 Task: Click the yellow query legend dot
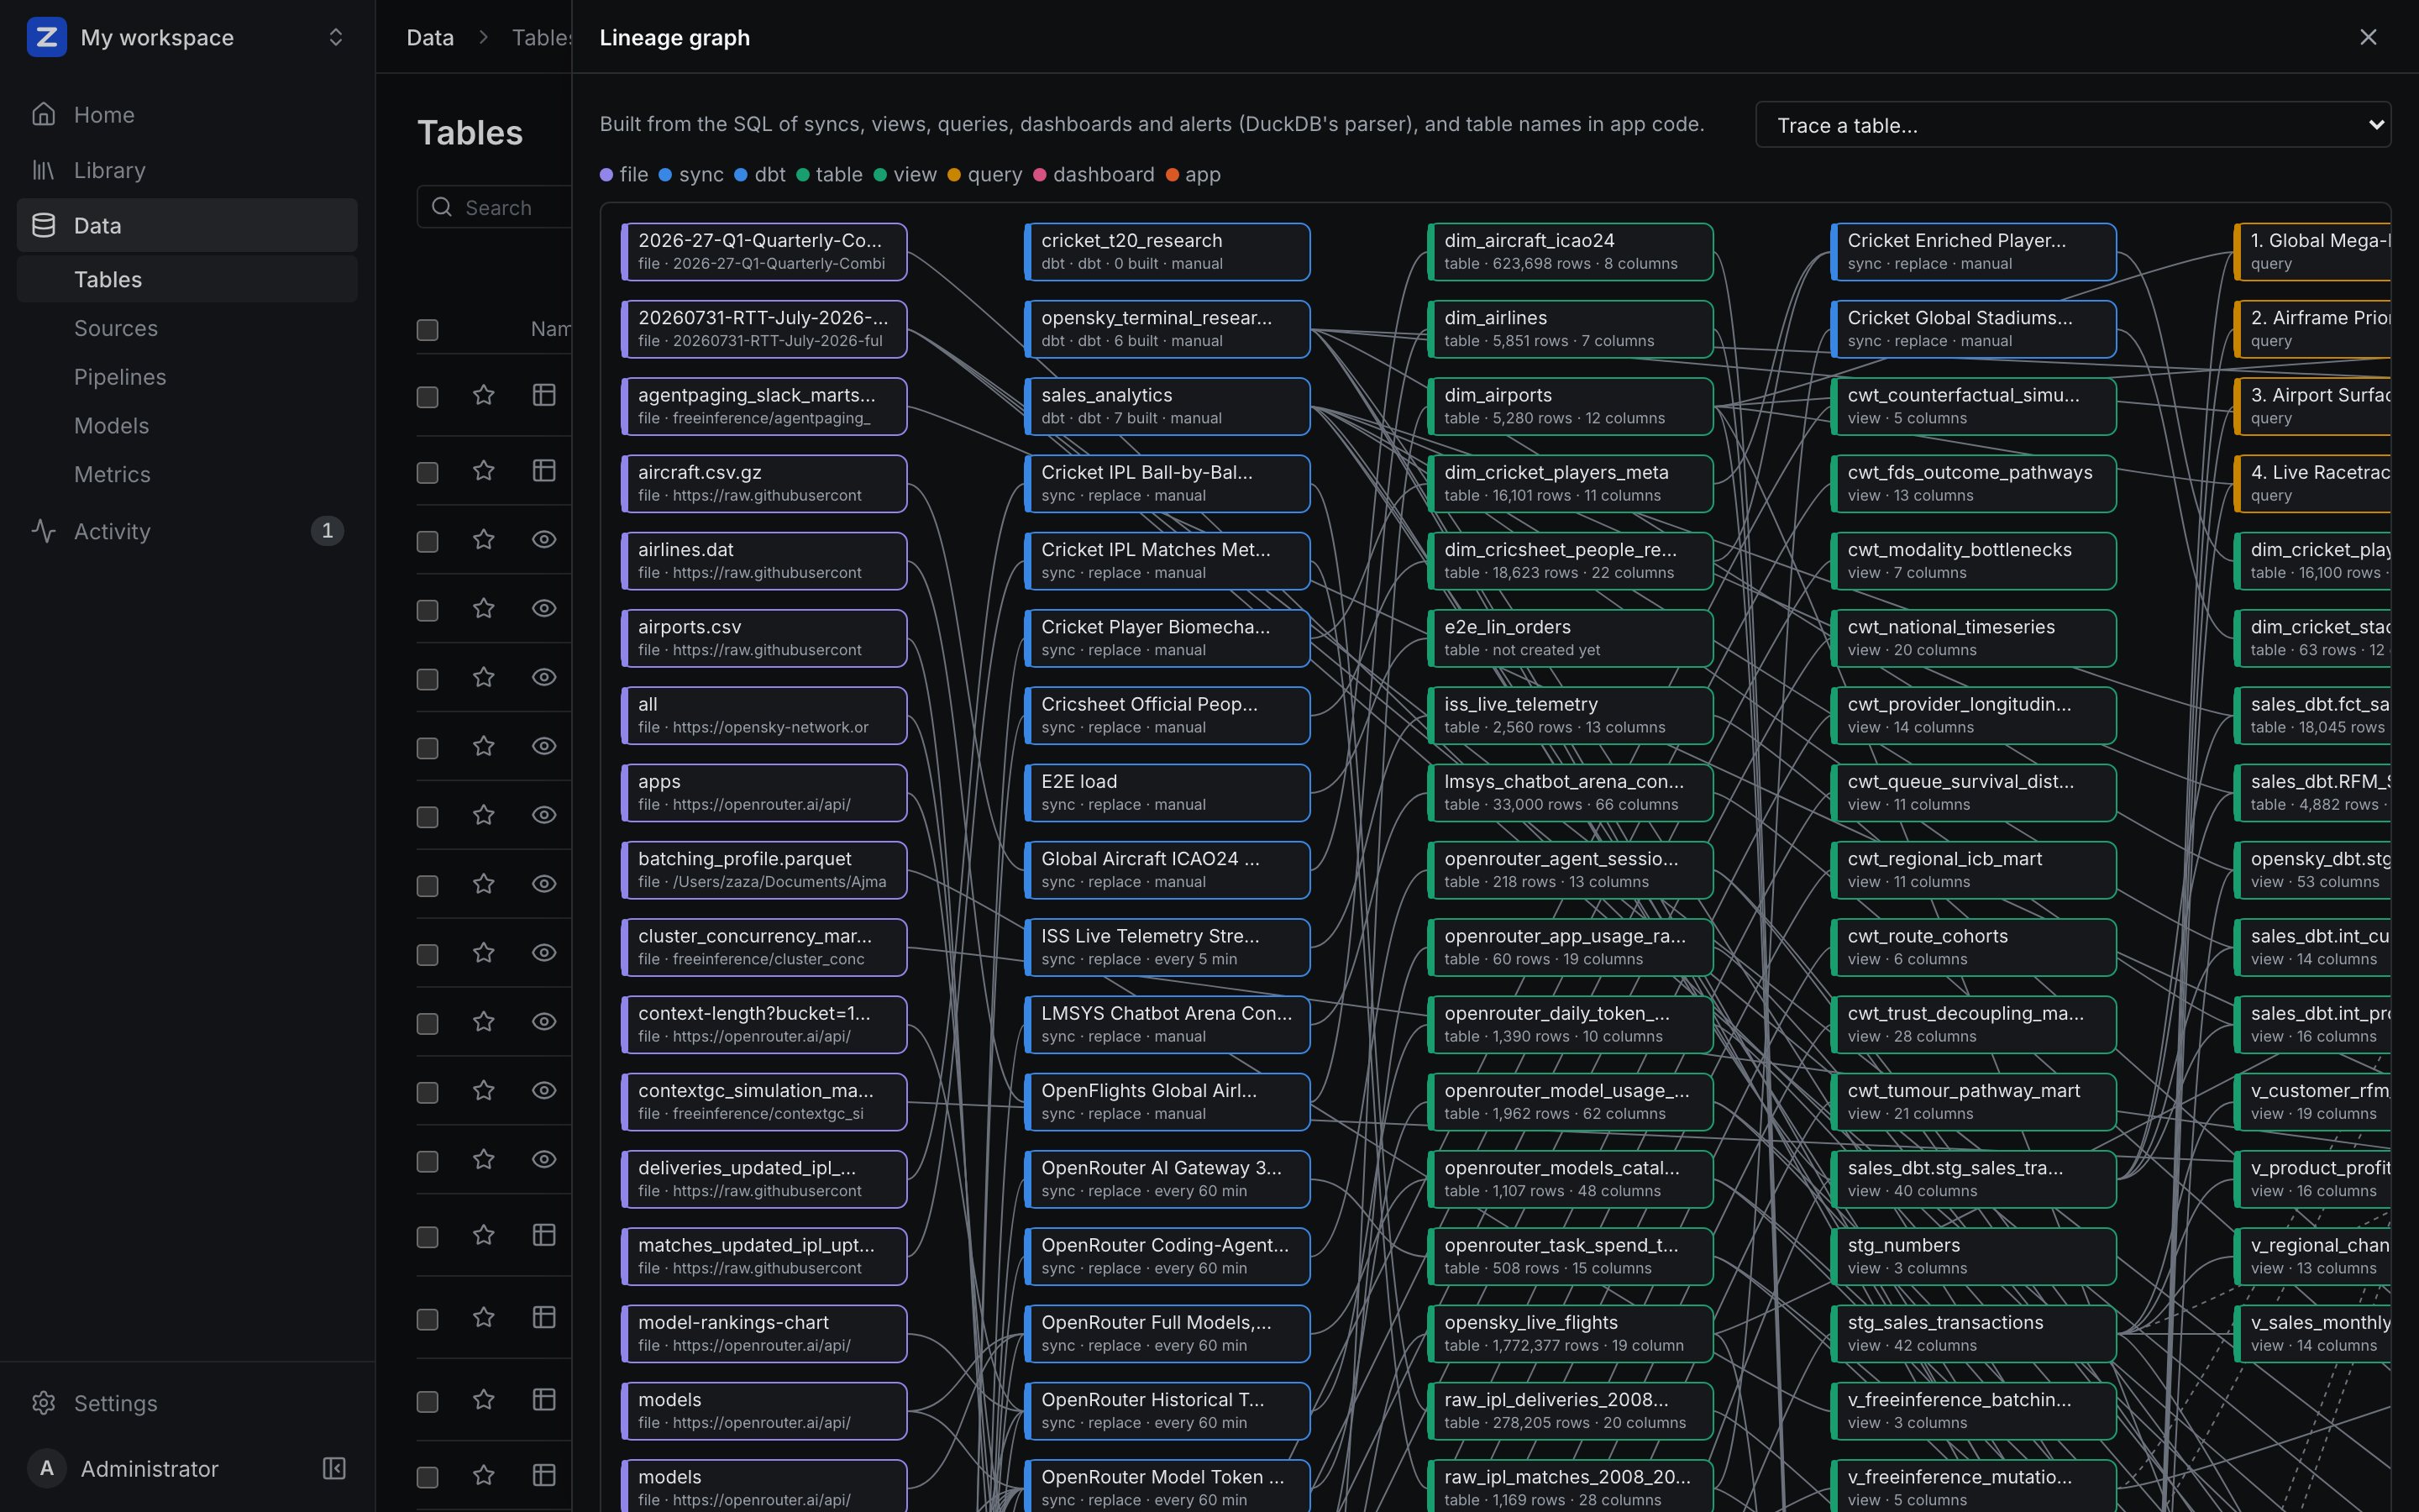coord(953,175)
